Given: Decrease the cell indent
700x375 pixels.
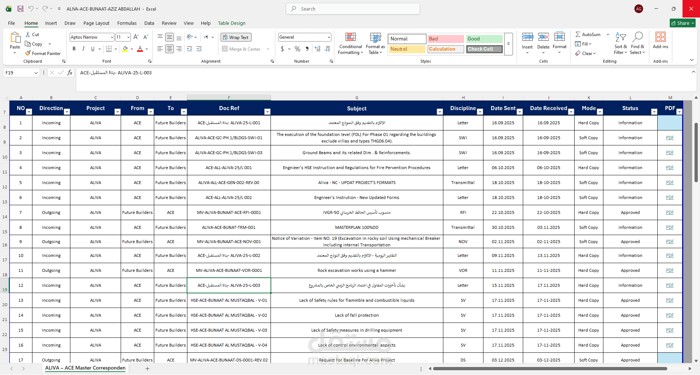Looking at the screenshot, I should click(190, 48).
